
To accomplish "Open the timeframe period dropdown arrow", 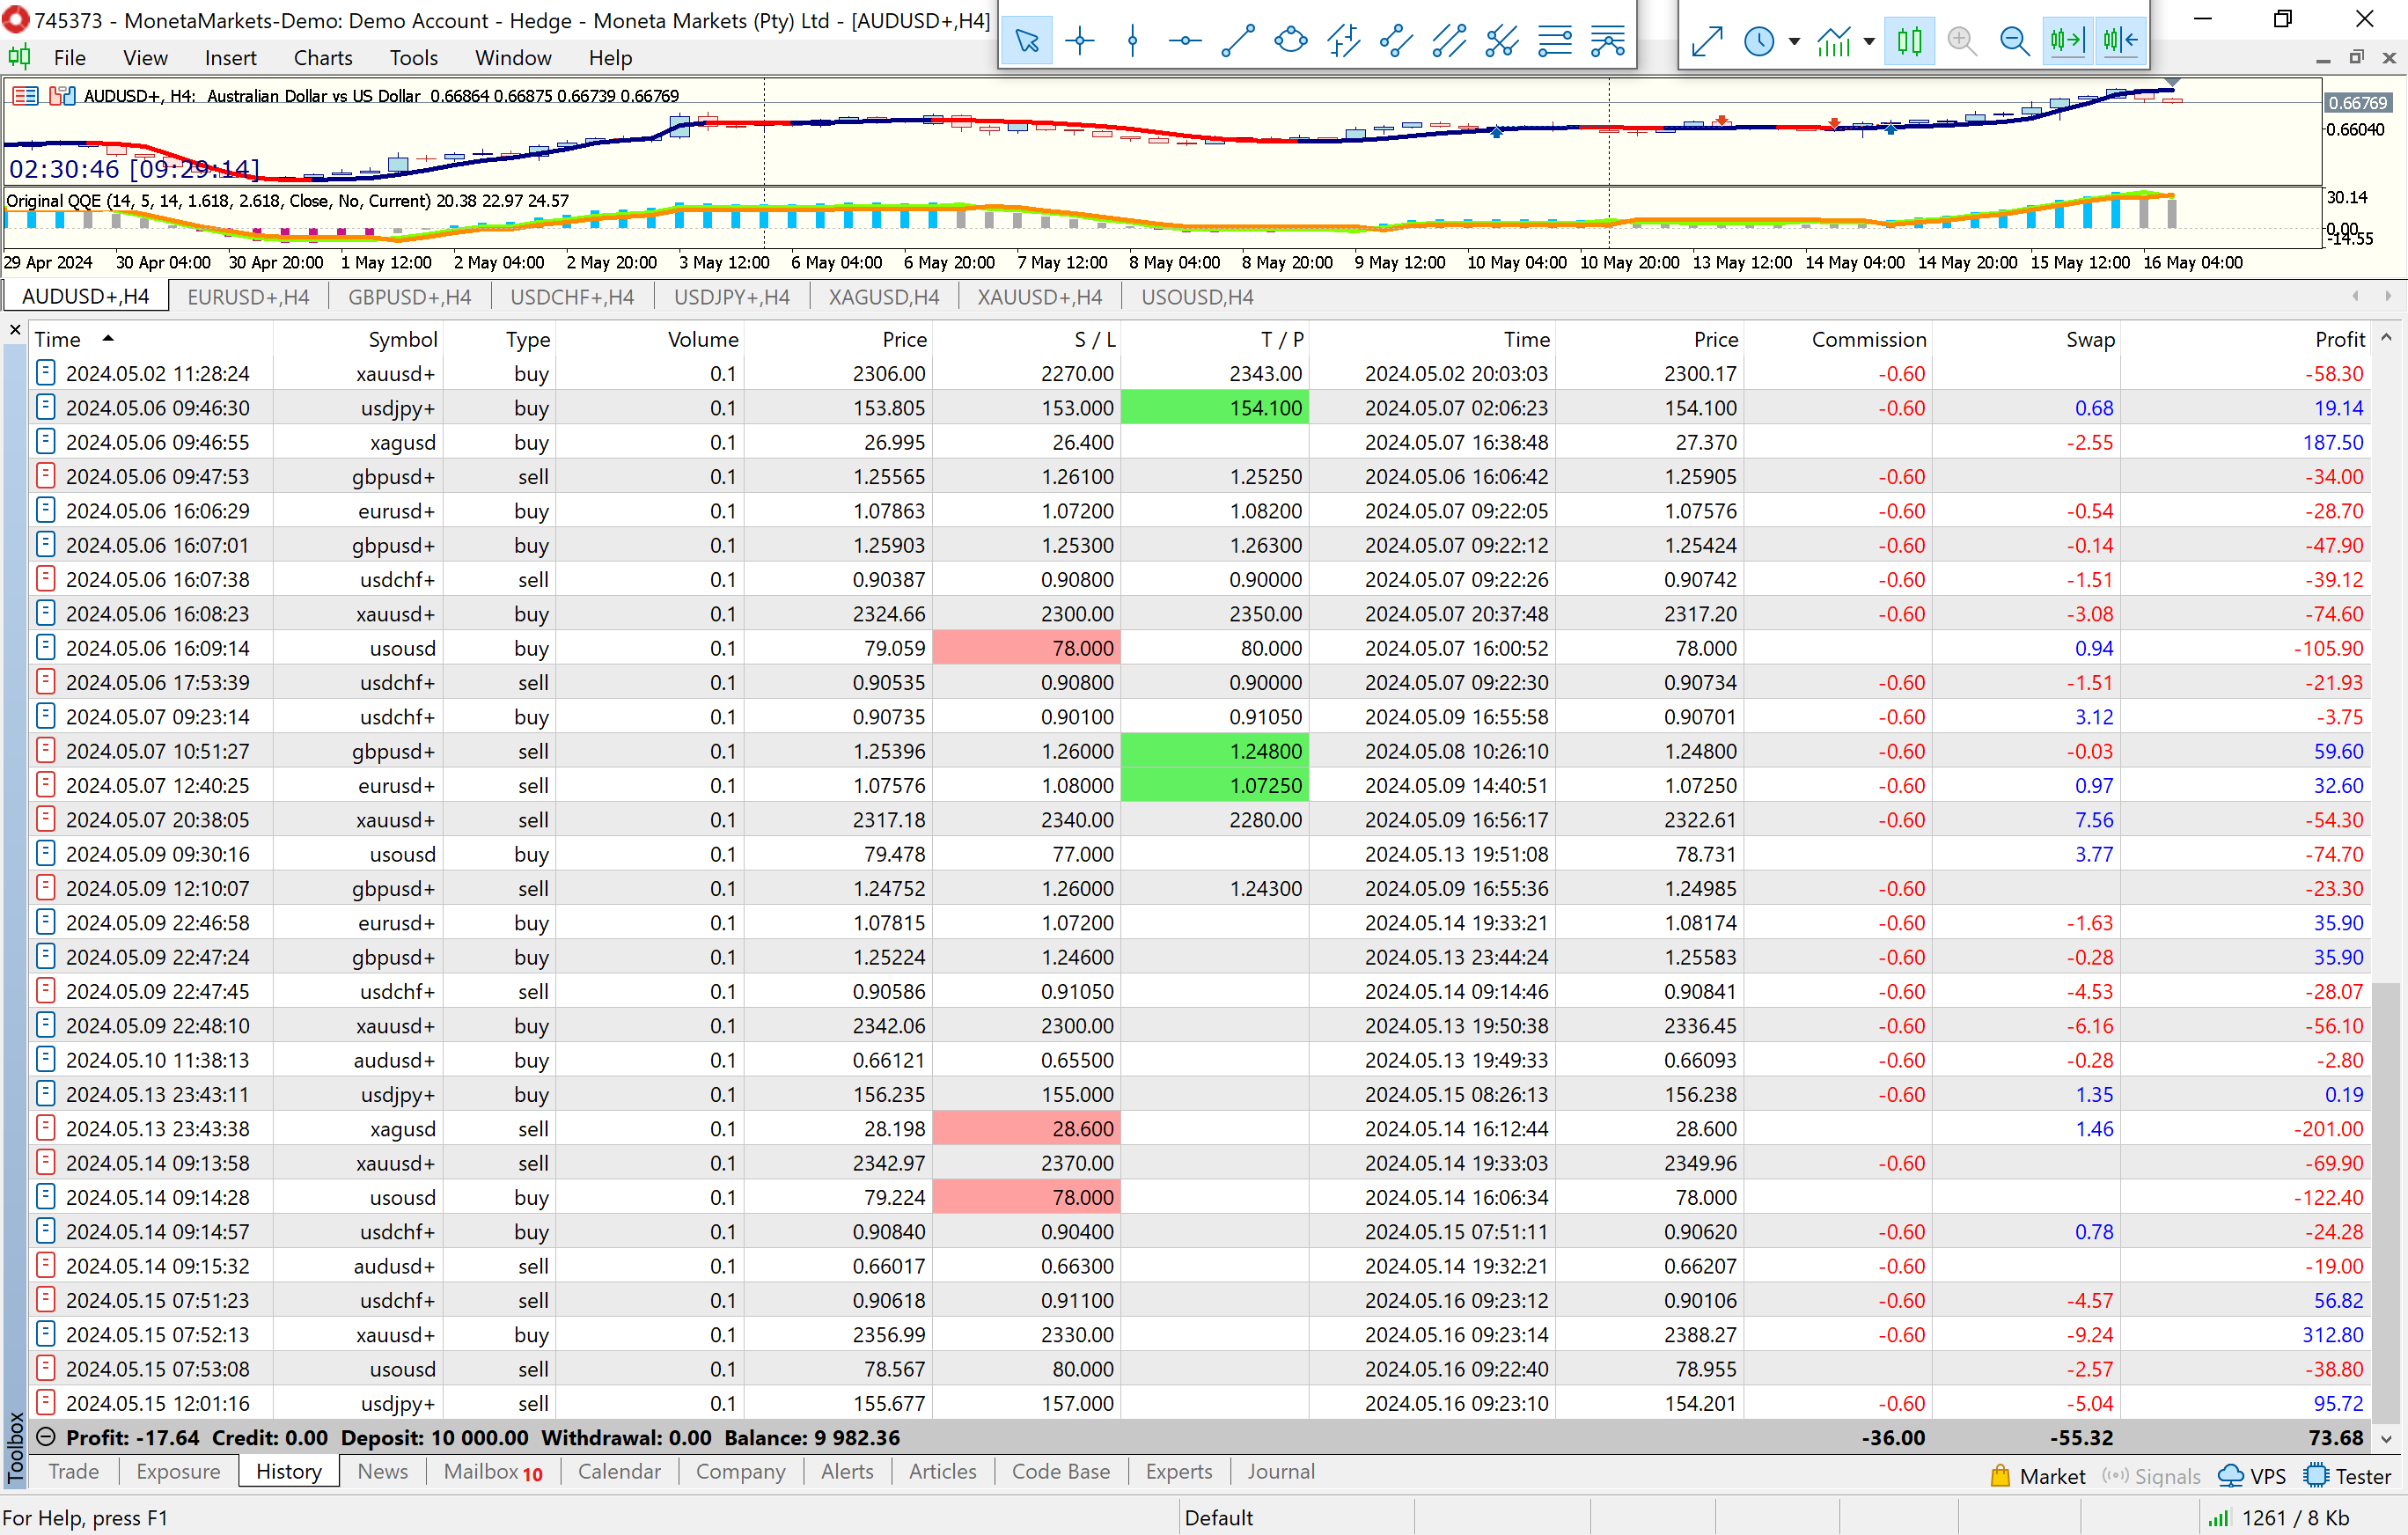I will tap(1795, 42).
